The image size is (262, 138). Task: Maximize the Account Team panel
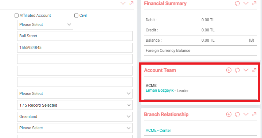coord(254,70)
